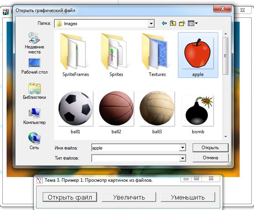This screenshot has width=254, height=210.
Task: Select the Textures folder
Action: [x=157, y=54]
